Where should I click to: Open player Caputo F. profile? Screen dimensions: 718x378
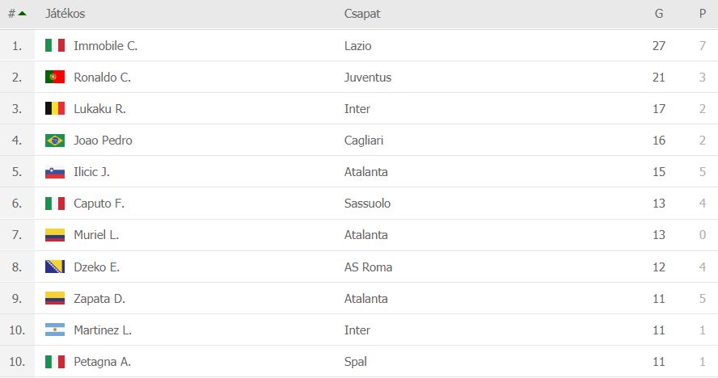[99, 204]
